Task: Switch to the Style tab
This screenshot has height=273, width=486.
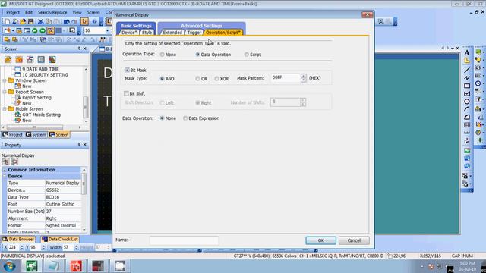Action: pos(147,33)
